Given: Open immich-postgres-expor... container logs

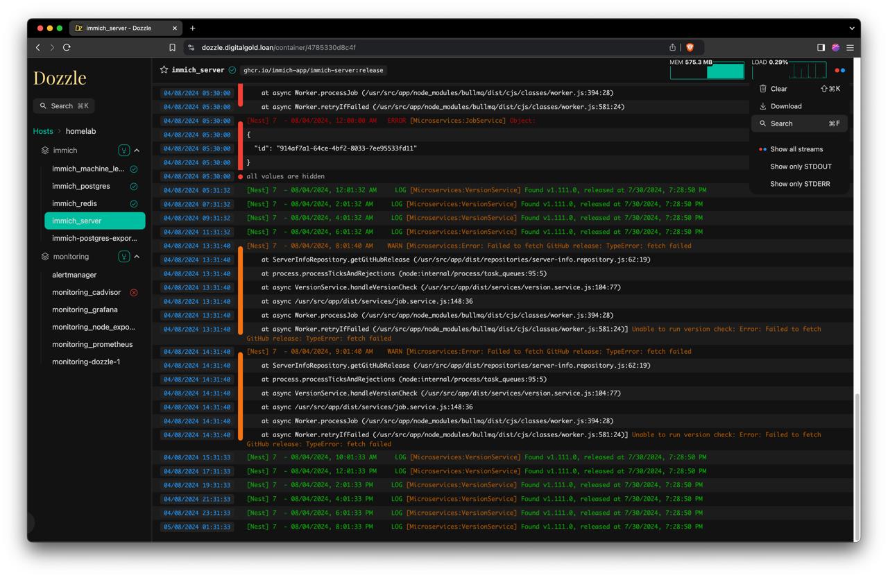Looking at the screenshot, I should [x=95, y=238].
